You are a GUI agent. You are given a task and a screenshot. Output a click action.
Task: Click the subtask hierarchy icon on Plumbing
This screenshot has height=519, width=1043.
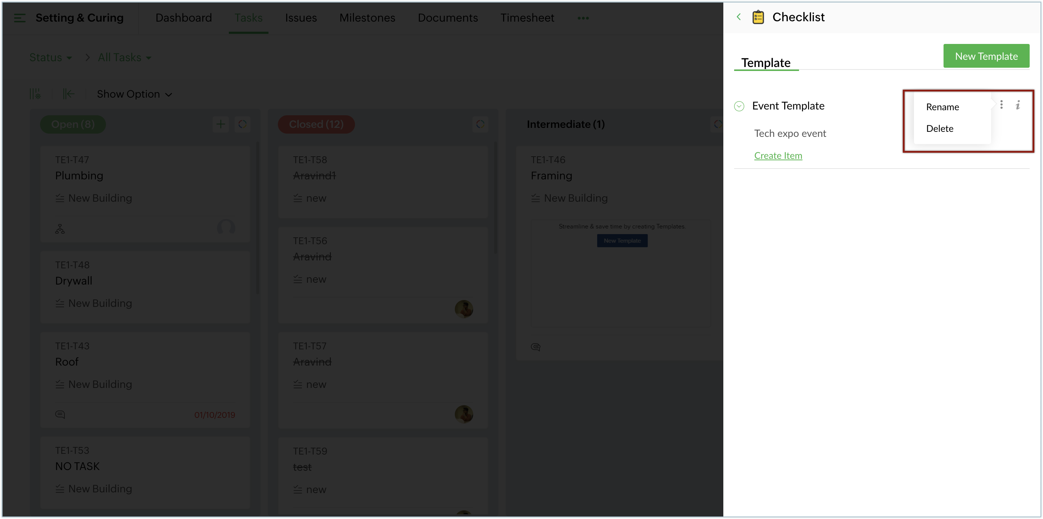[60, 229]
